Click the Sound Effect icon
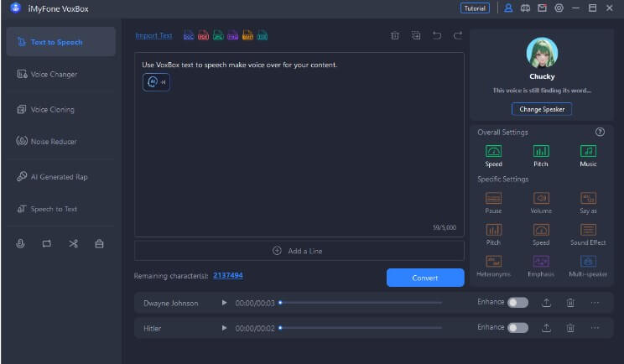 [588, 230]
